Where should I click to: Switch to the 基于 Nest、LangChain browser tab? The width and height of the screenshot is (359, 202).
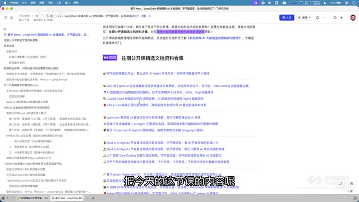pyautogui.click(x=67, y=198)
